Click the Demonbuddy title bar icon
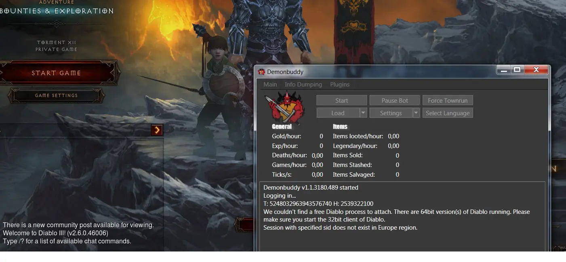Screen dimensions: 566x262 click(x=261, y=72)
